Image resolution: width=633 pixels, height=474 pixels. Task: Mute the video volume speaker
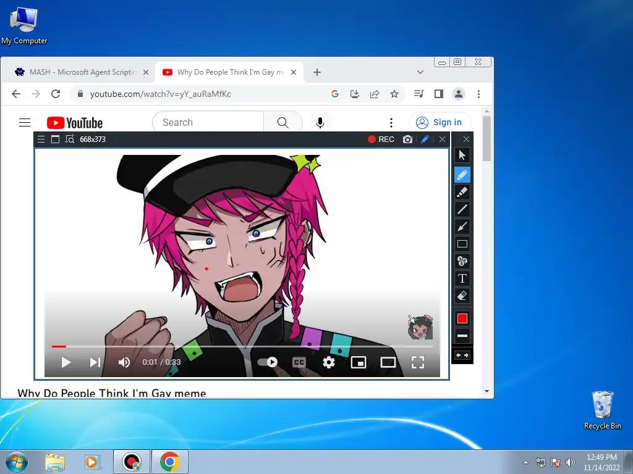124,362
